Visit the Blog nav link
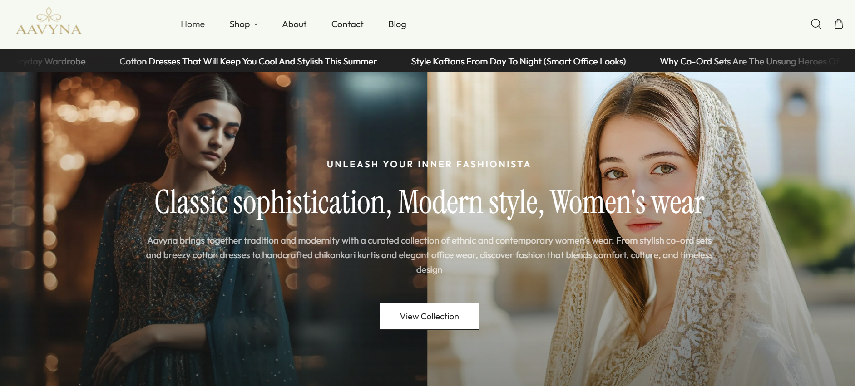The image size is (855, 386). coord(397,24)
